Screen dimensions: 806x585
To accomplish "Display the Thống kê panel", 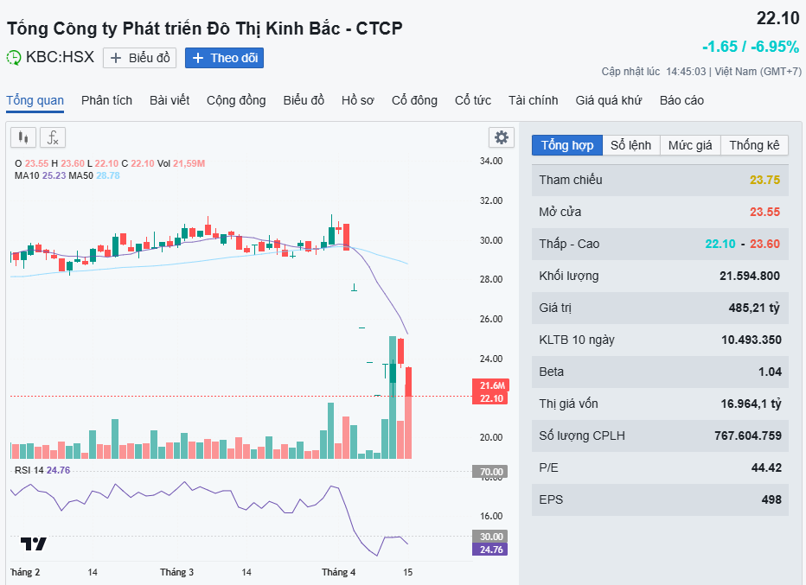I will (x=754, y=145).
